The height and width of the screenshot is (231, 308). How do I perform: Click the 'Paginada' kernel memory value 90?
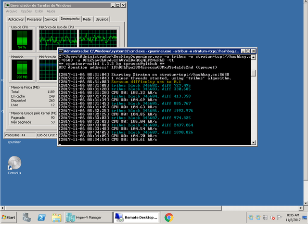point(53,117)
